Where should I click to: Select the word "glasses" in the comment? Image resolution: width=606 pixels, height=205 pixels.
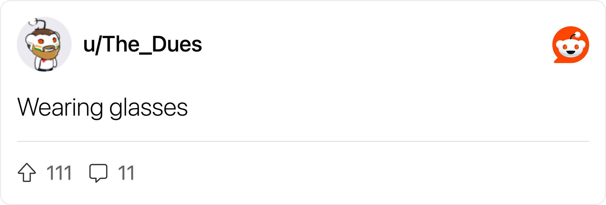[x=148, y=108]
